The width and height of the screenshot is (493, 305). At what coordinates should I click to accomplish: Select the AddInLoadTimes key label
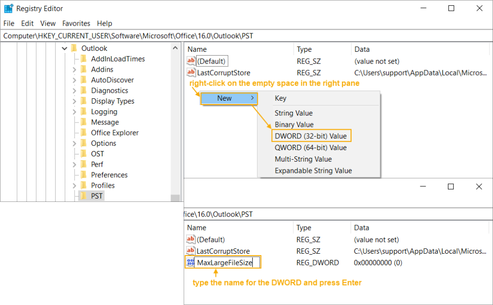(118, 59)
